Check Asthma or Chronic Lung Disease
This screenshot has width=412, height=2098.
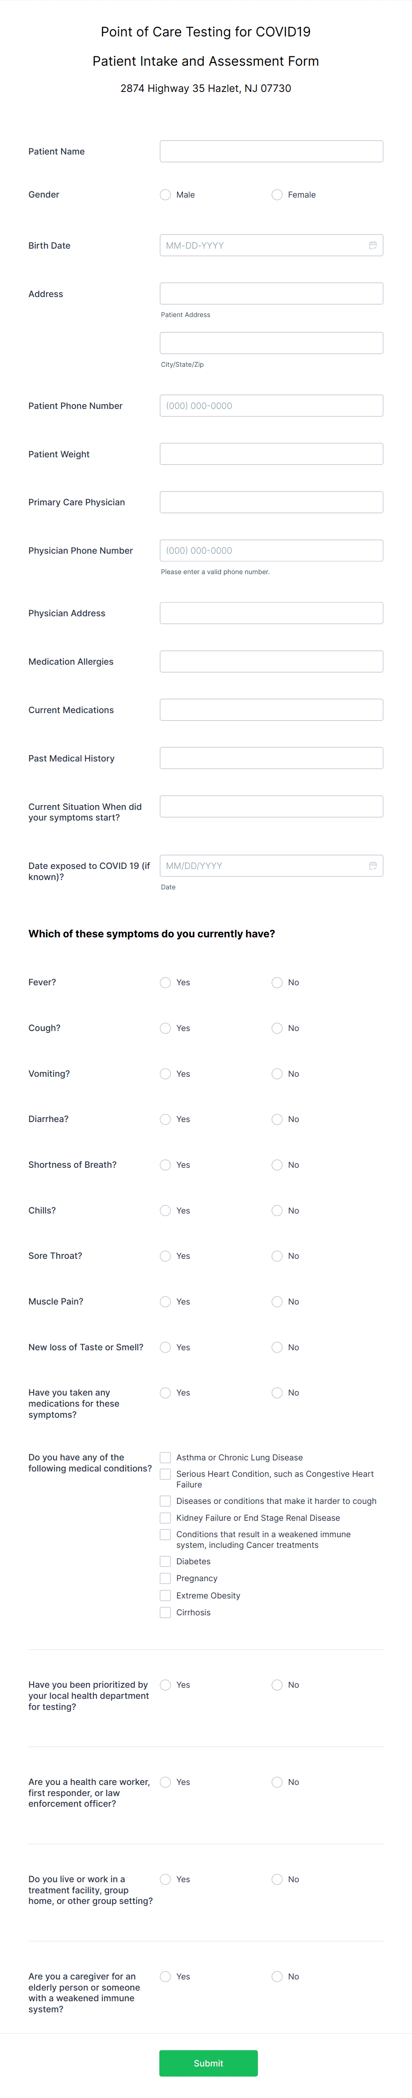click(x=166, y=1457)
